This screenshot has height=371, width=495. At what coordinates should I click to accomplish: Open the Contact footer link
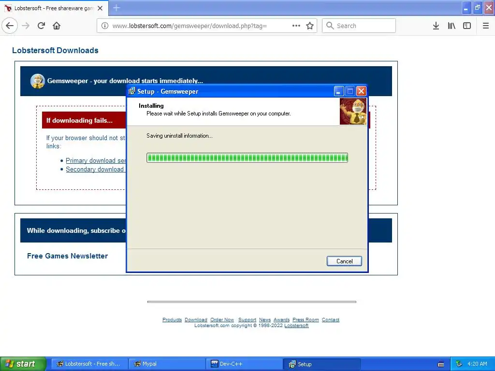click(331, 320)
